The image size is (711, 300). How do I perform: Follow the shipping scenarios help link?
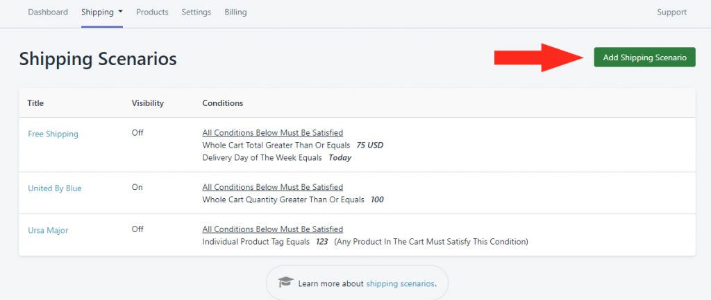click(400, 283)
